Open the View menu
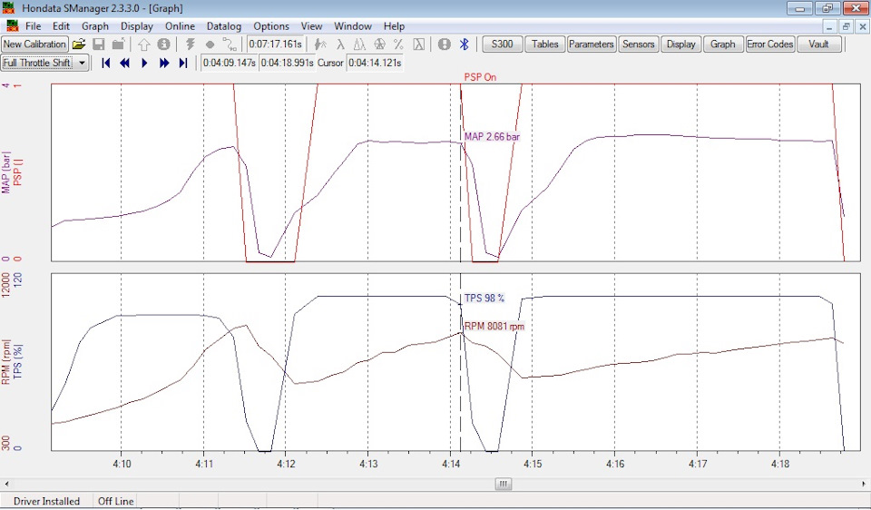Screen dimensions: 871x510 [x=311, y=26]
